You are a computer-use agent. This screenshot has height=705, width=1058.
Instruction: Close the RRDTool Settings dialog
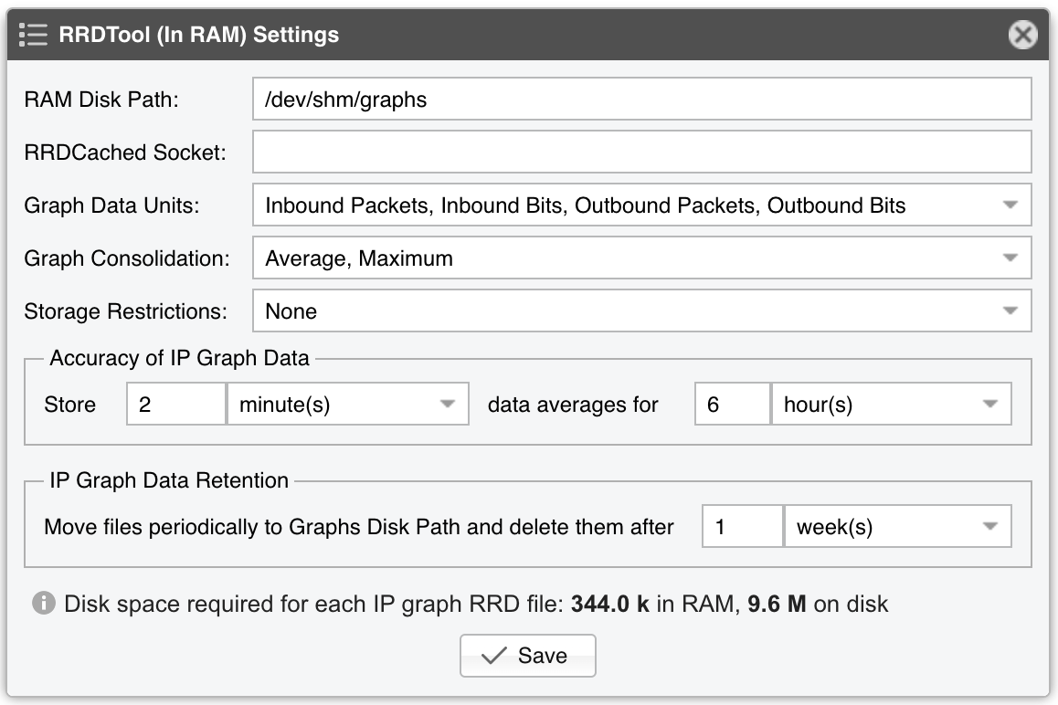pos(1023,35)
